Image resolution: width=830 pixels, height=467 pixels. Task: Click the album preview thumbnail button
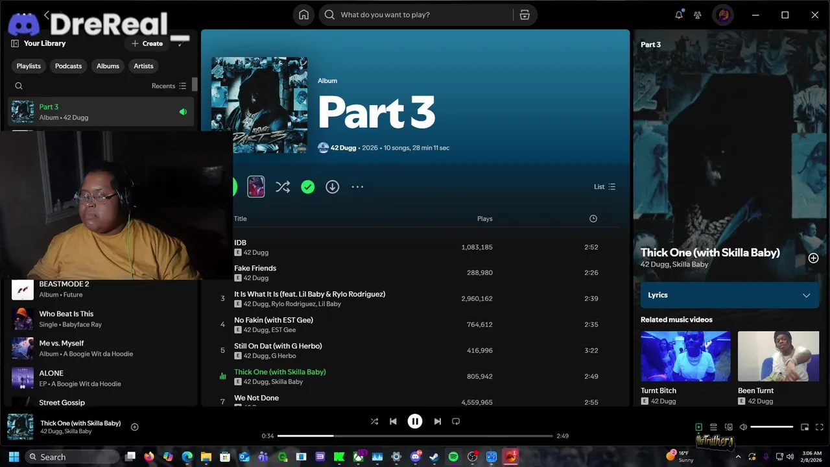click(x=256, y=187)
